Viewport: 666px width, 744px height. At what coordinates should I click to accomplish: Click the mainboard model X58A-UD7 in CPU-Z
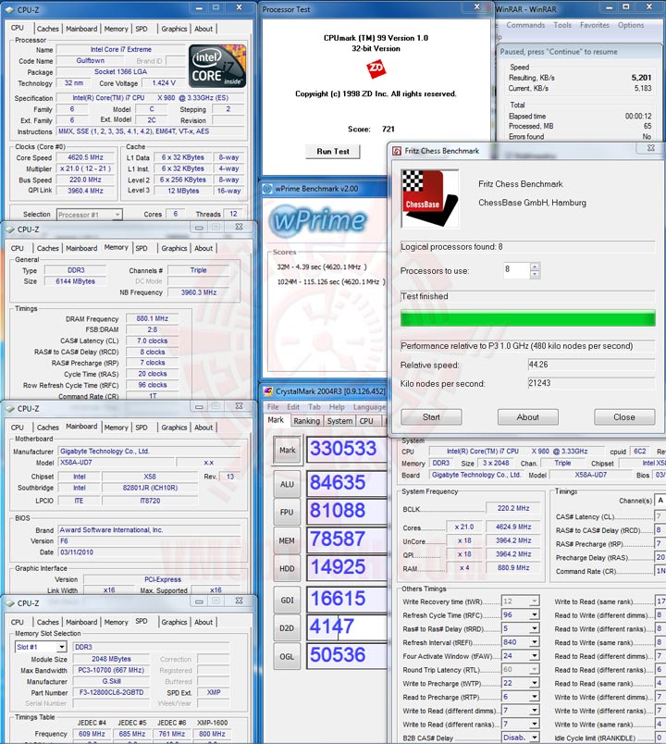pos(117,462)
